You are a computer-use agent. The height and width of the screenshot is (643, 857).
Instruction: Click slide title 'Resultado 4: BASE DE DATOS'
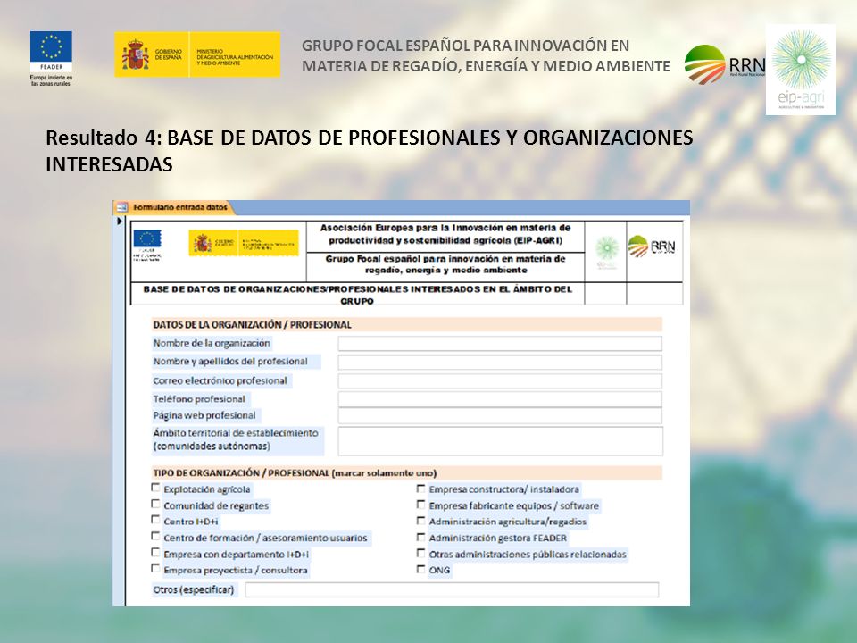370,150
